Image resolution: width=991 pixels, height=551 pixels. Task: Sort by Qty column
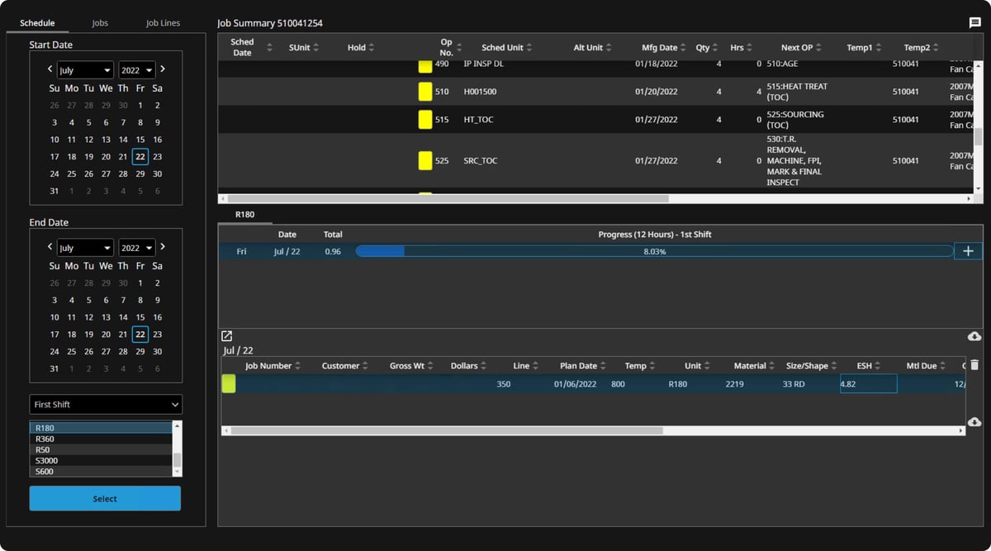[715, 48]
